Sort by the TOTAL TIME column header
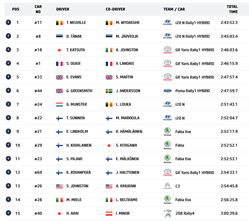The image size is (249, 221). click(232, 9)
